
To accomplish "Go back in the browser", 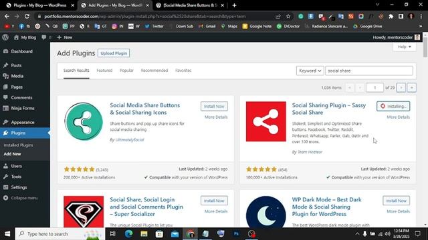I will 7,16.
